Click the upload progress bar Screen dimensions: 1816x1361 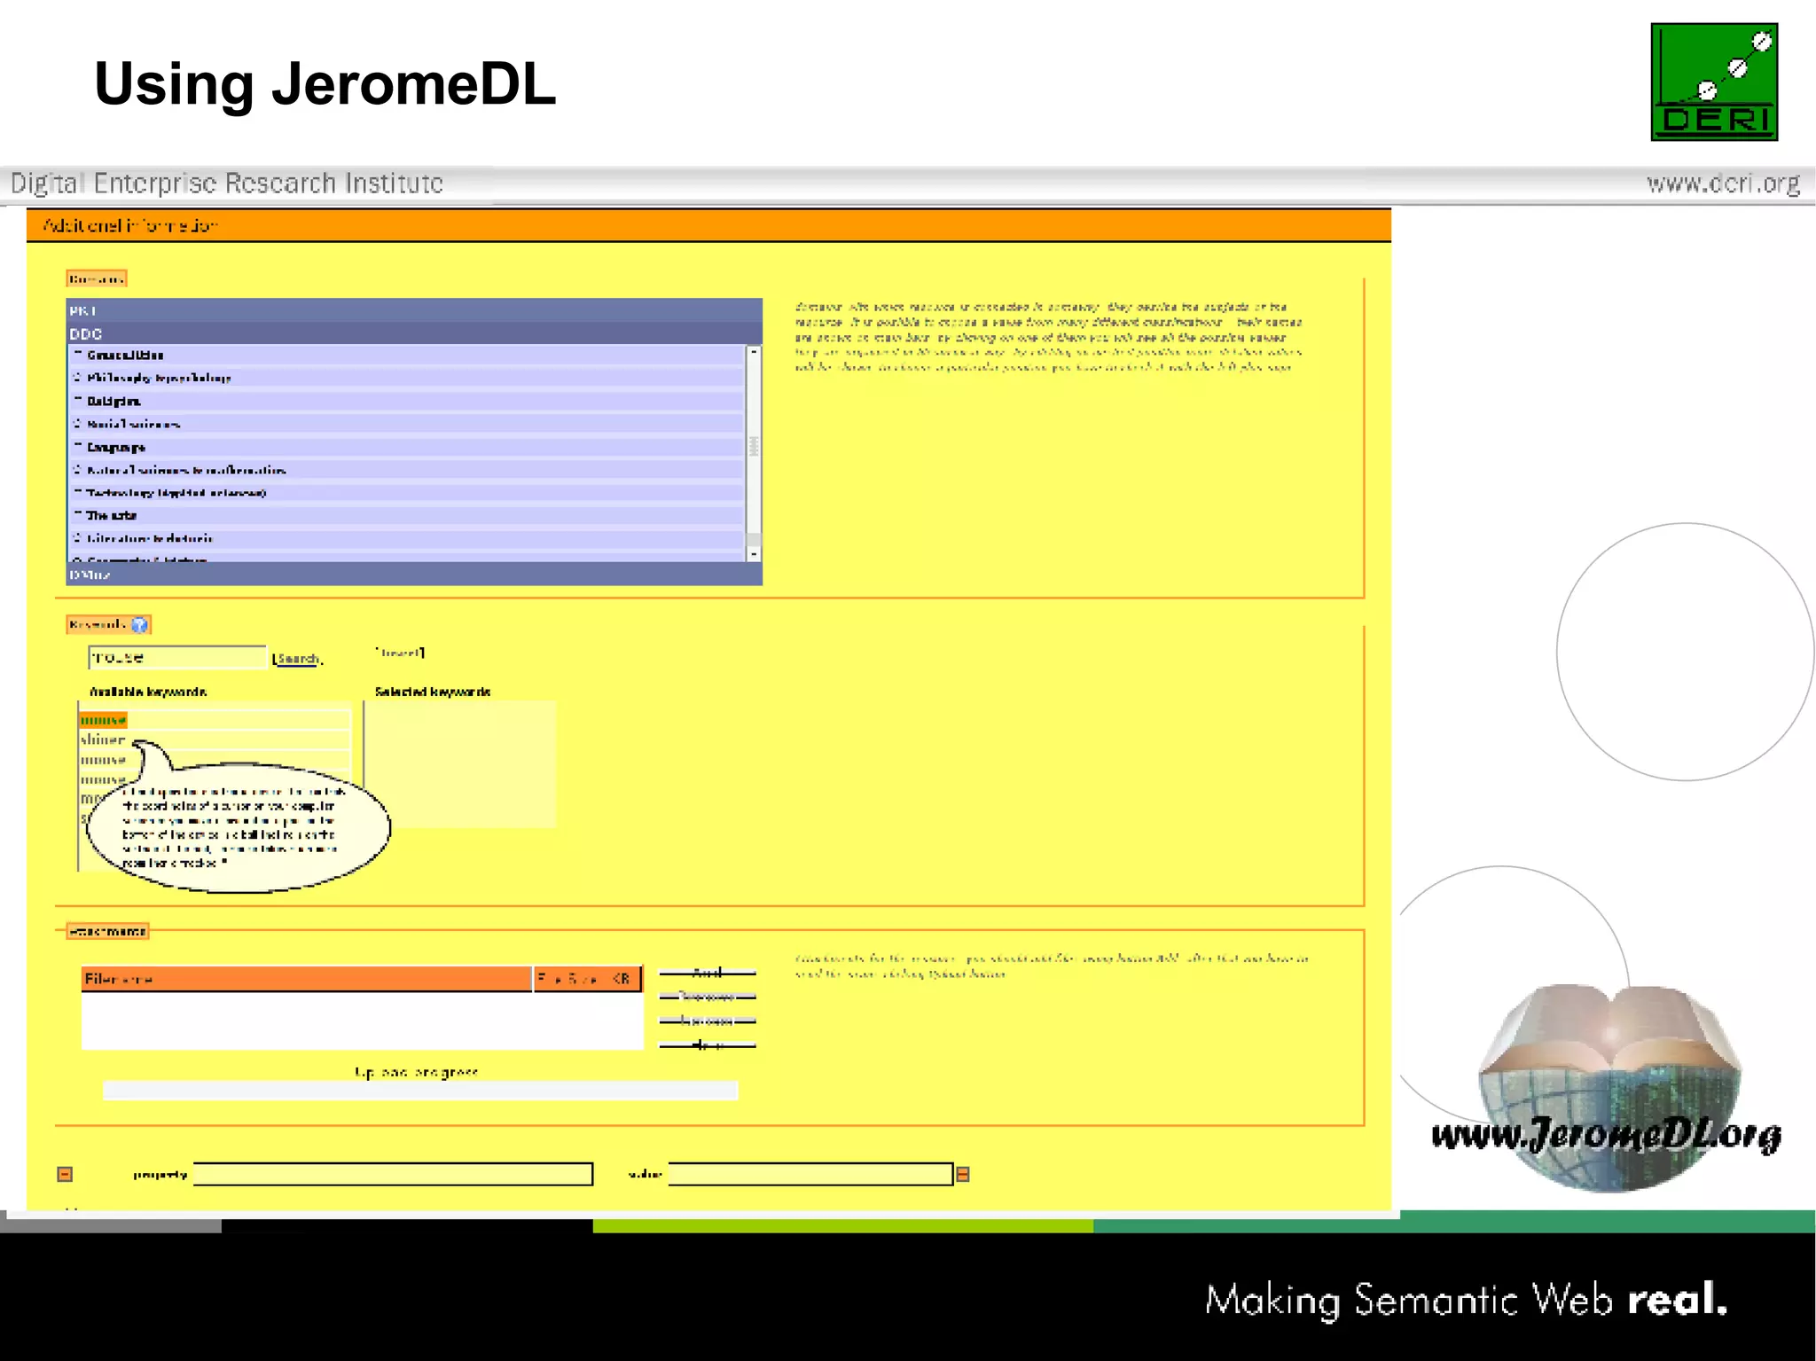420,1091
